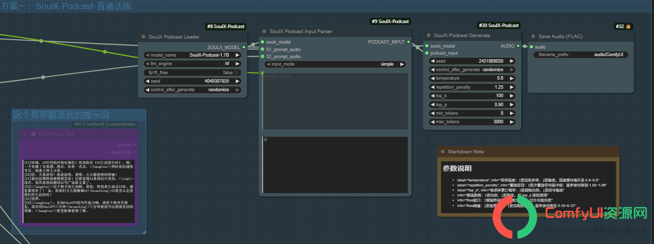This screenshot has height=244, width=654.
Task: Click the show_help output socket on CR Prompt Text
Action: [x=135, y=152]
